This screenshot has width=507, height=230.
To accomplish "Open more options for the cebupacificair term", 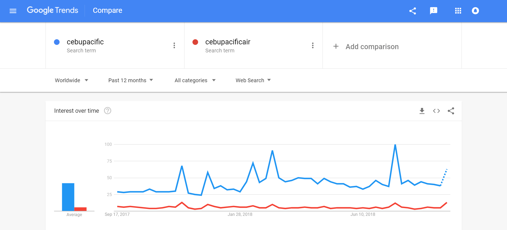I will click(x=313, y=45).
